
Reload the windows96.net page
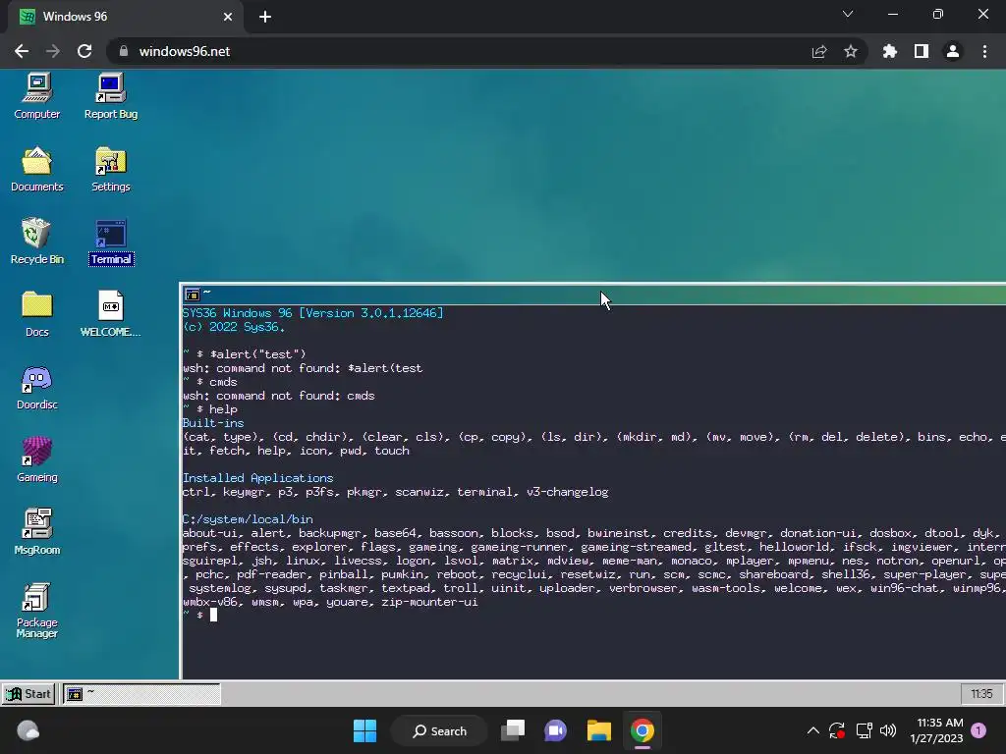[84, 51]
